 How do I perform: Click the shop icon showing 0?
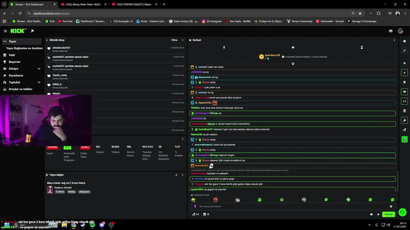[x=206, y=214]
